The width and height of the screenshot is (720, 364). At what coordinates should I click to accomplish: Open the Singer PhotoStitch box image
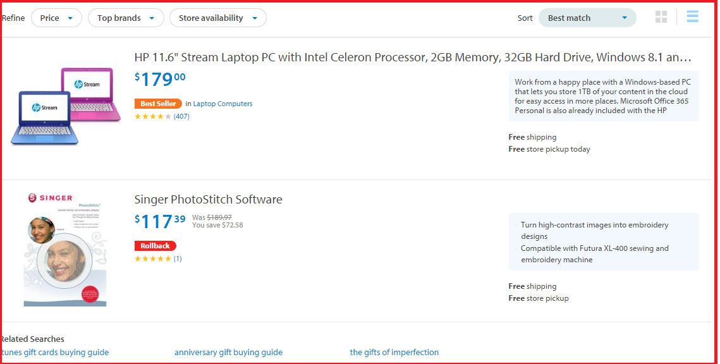click(65, 249)
